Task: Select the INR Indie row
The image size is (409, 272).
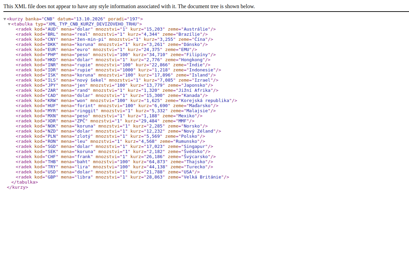Action: 113,65
